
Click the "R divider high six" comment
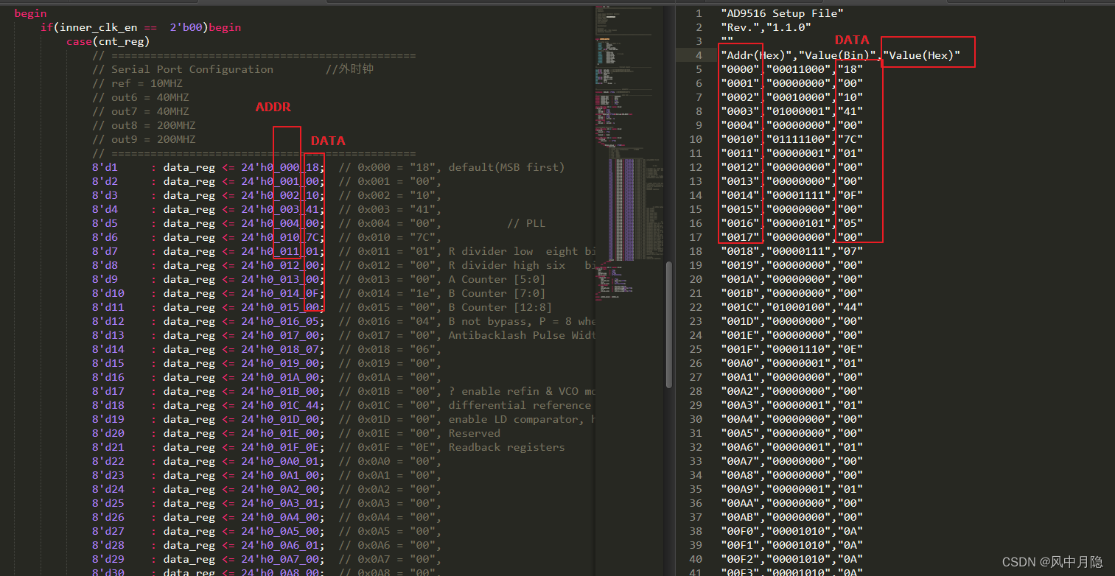click(506, 265)
